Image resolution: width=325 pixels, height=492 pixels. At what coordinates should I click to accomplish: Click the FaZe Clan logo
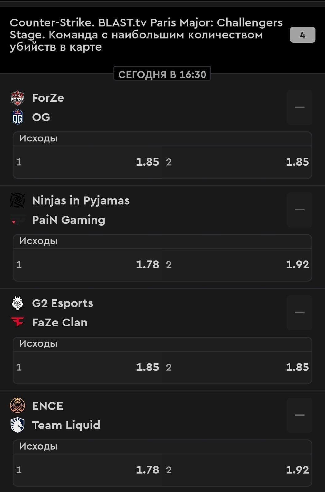18,322
